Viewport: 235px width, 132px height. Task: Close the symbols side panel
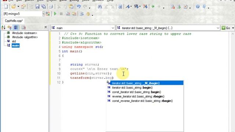(46, 27)
